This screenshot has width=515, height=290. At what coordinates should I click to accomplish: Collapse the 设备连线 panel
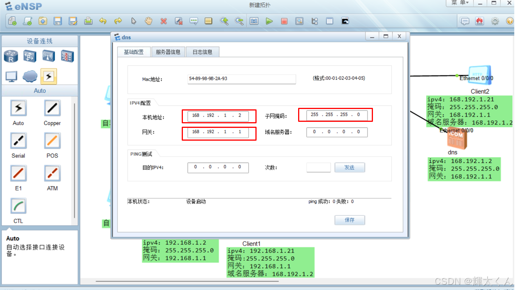pos(40,41)
